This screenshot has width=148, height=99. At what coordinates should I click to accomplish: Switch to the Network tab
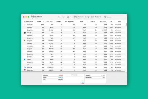(98, 17)
